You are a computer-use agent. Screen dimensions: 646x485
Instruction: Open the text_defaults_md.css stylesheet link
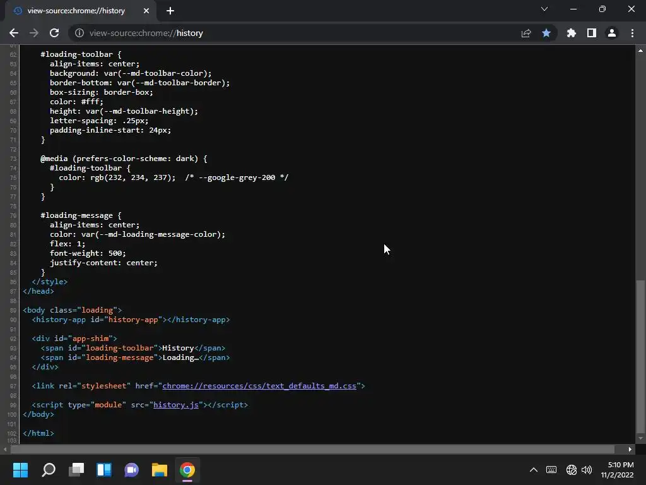(259, 386)
